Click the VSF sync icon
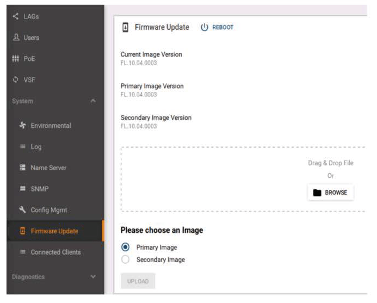Image resolution: width=377 pixels, height=303 pixels. coord(15,80)
